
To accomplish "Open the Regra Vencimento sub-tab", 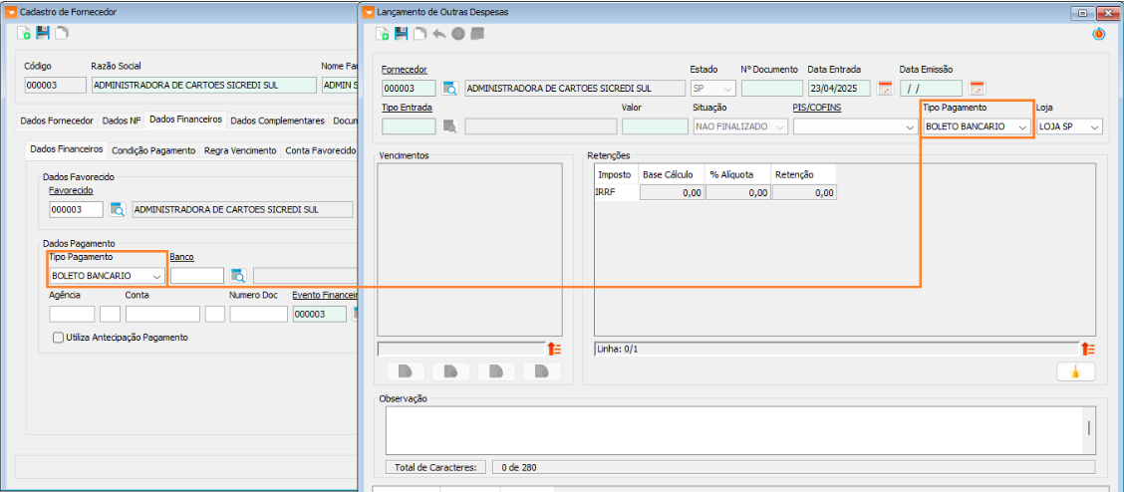I will tap(240, 149).
